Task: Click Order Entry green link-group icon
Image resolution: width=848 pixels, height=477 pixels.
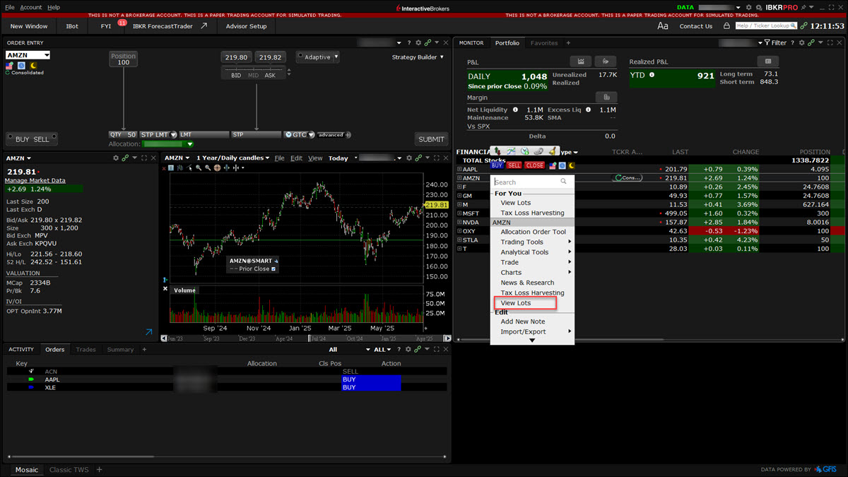Action: 428,43
